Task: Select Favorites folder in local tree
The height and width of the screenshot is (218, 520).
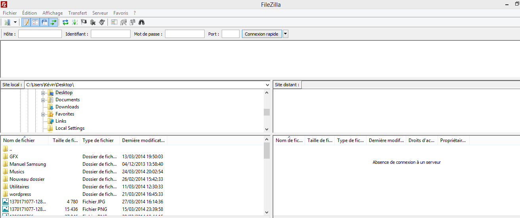Action: pyautogui.click(x=65, y=114)
